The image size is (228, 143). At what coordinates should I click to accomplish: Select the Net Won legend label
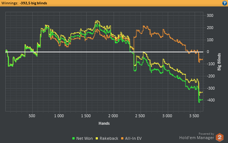85,138
